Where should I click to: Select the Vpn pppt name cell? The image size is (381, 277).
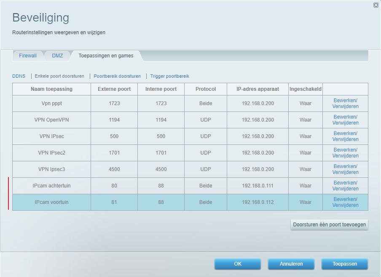[x=51, y=103]
